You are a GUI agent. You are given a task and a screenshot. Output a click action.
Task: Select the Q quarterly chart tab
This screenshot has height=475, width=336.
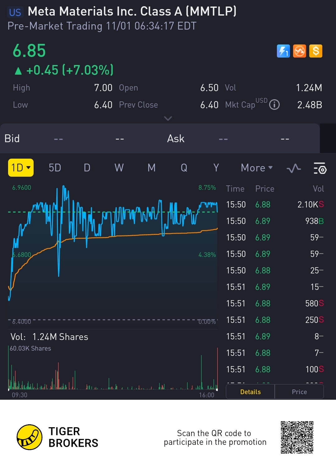coord(184,168)
